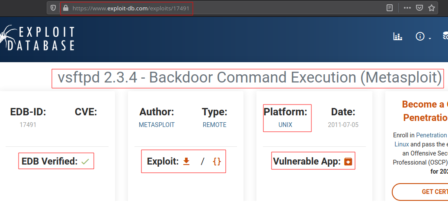Click the green EDB Verified checkmark
Screen dimensions: 448x203
click(x=85, y=162)
